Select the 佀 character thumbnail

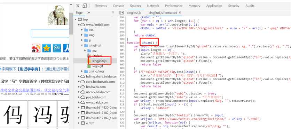(13, 113)
